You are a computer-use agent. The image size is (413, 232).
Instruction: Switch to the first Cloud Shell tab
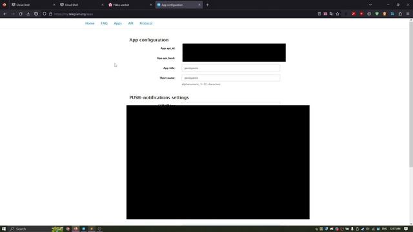[x=33, y=5]
